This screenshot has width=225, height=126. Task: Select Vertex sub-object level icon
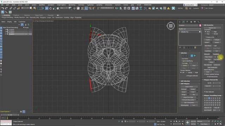tap(183, 56)
